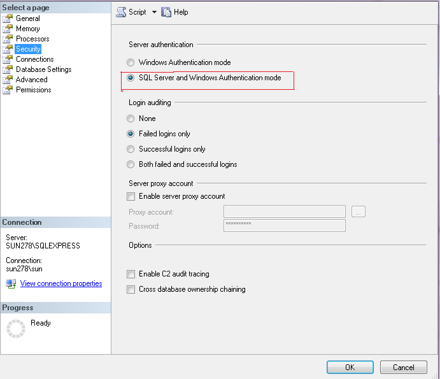Choose Failed logins only auditing
440x379 pixels.
click(131, 134)
